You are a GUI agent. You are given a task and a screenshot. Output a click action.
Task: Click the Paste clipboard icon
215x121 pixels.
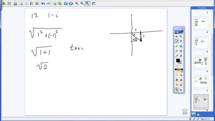[x=32, y=4]
